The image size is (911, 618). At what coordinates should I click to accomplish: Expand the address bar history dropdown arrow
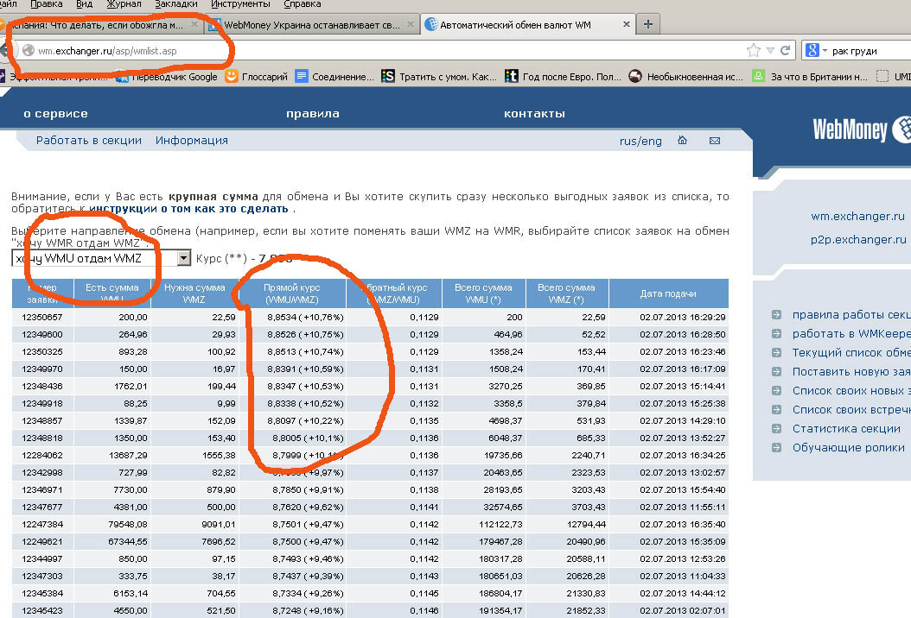tap(771, 50)
